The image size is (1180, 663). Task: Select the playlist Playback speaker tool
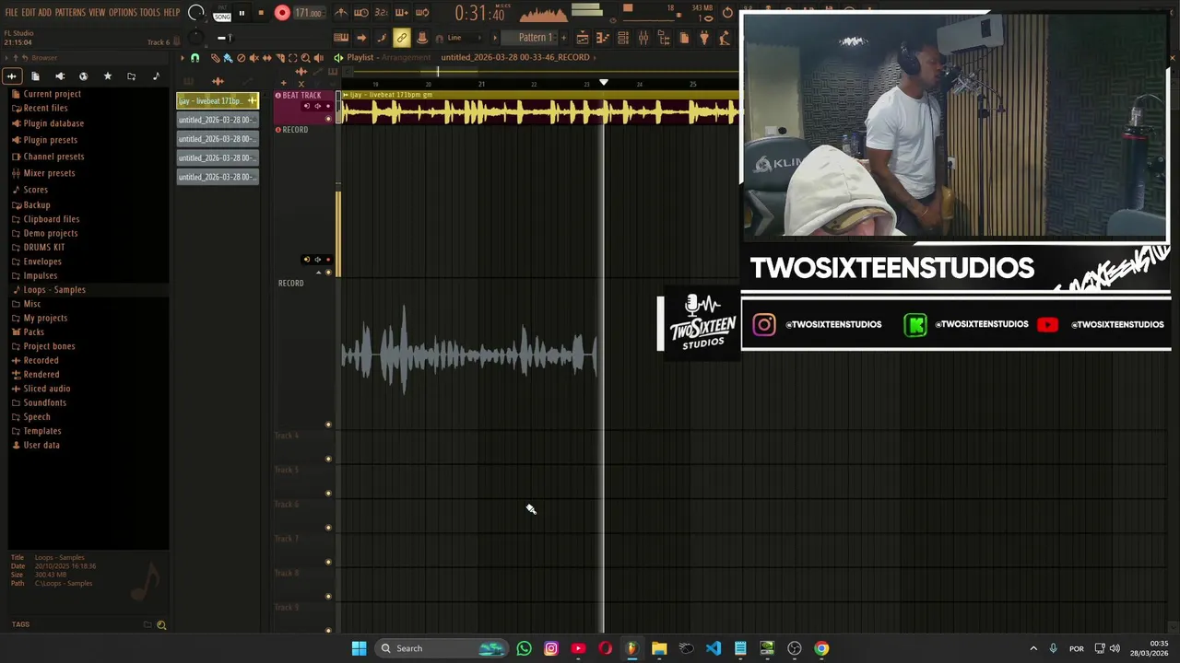click(x=318, y=57)
